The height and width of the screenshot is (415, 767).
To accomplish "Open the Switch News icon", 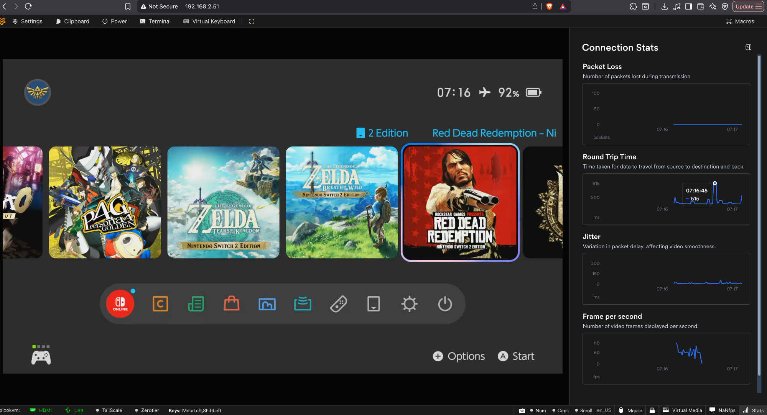I will (x=196, y=304).
